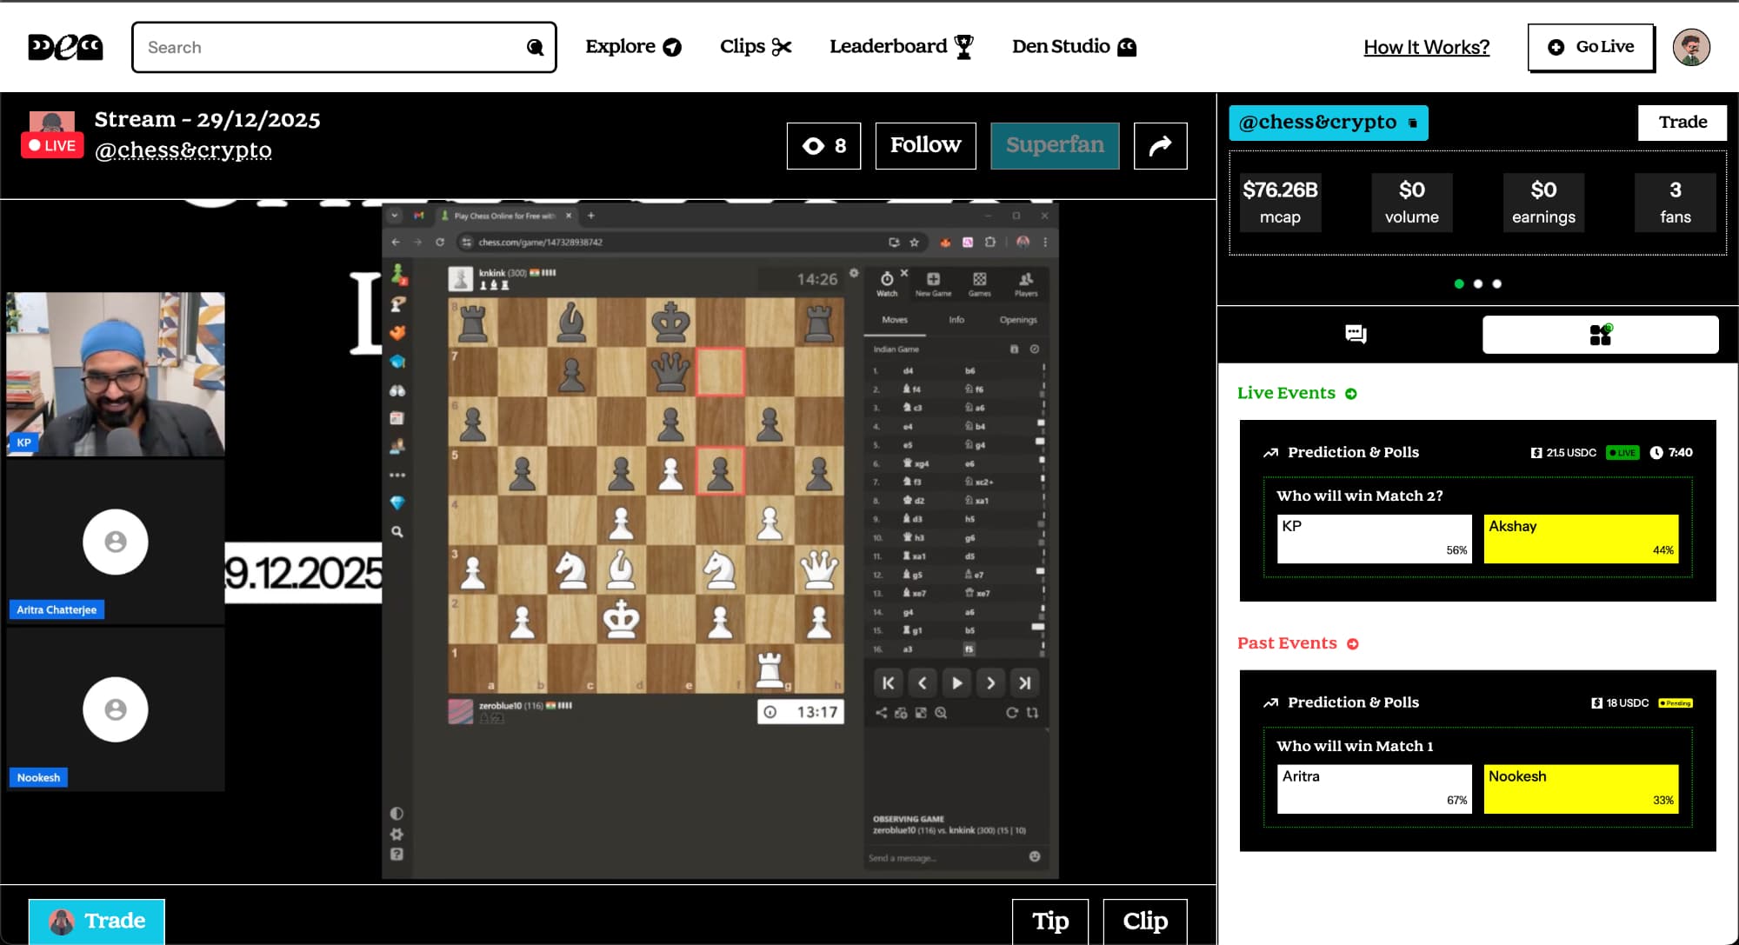The image size is (1739, 945).
Task: Open the chat panel icon tab
Action: 1355,335
